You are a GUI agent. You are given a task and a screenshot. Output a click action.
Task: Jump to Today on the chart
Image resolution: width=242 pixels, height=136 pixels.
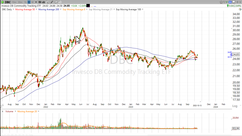click(x=31, y=135)
